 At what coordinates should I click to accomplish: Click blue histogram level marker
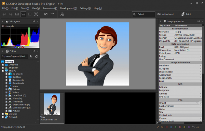[15, 48]
